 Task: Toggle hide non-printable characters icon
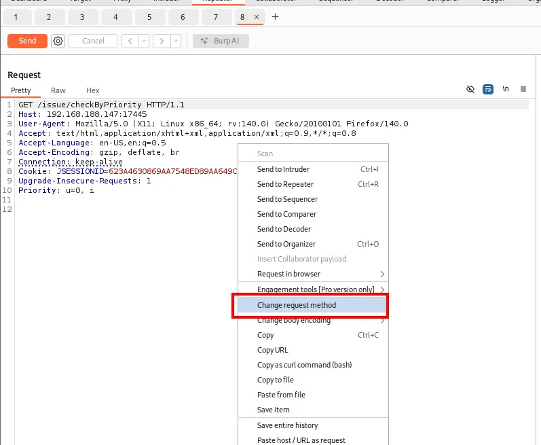470,90
